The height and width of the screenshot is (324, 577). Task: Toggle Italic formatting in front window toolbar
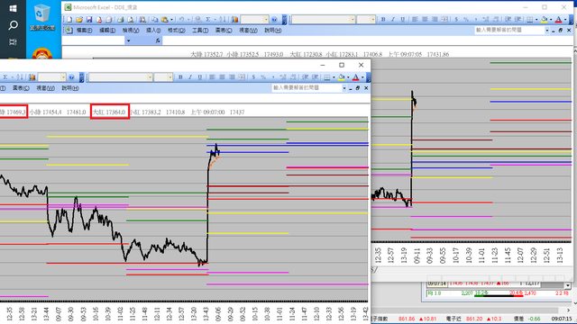point(190,77)
